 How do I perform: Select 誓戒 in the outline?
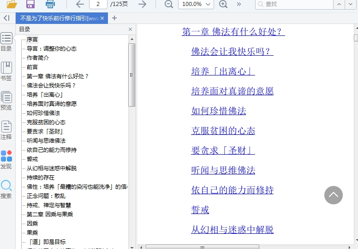click(32, 159)
